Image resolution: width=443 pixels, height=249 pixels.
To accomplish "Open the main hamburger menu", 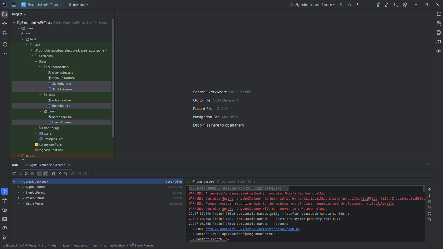I will click(x=13, y=5).
